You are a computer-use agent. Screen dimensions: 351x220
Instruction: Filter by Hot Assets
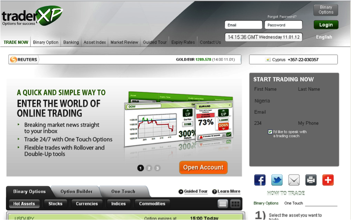click(24, 204)
